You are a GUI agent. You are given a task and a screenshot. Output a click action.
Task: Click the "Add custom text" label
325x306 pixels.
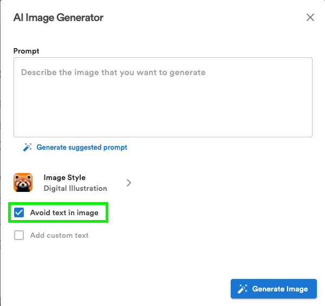pyautogui.click(x=59, y=235)
